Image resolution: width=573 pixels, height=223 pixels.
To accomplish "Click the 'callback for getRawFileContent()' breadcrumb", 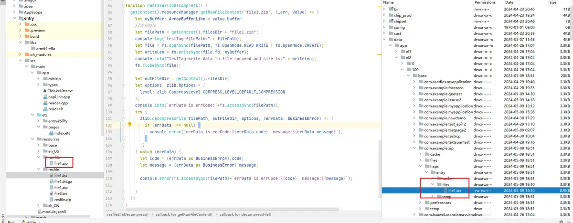I will click(183, 215).
